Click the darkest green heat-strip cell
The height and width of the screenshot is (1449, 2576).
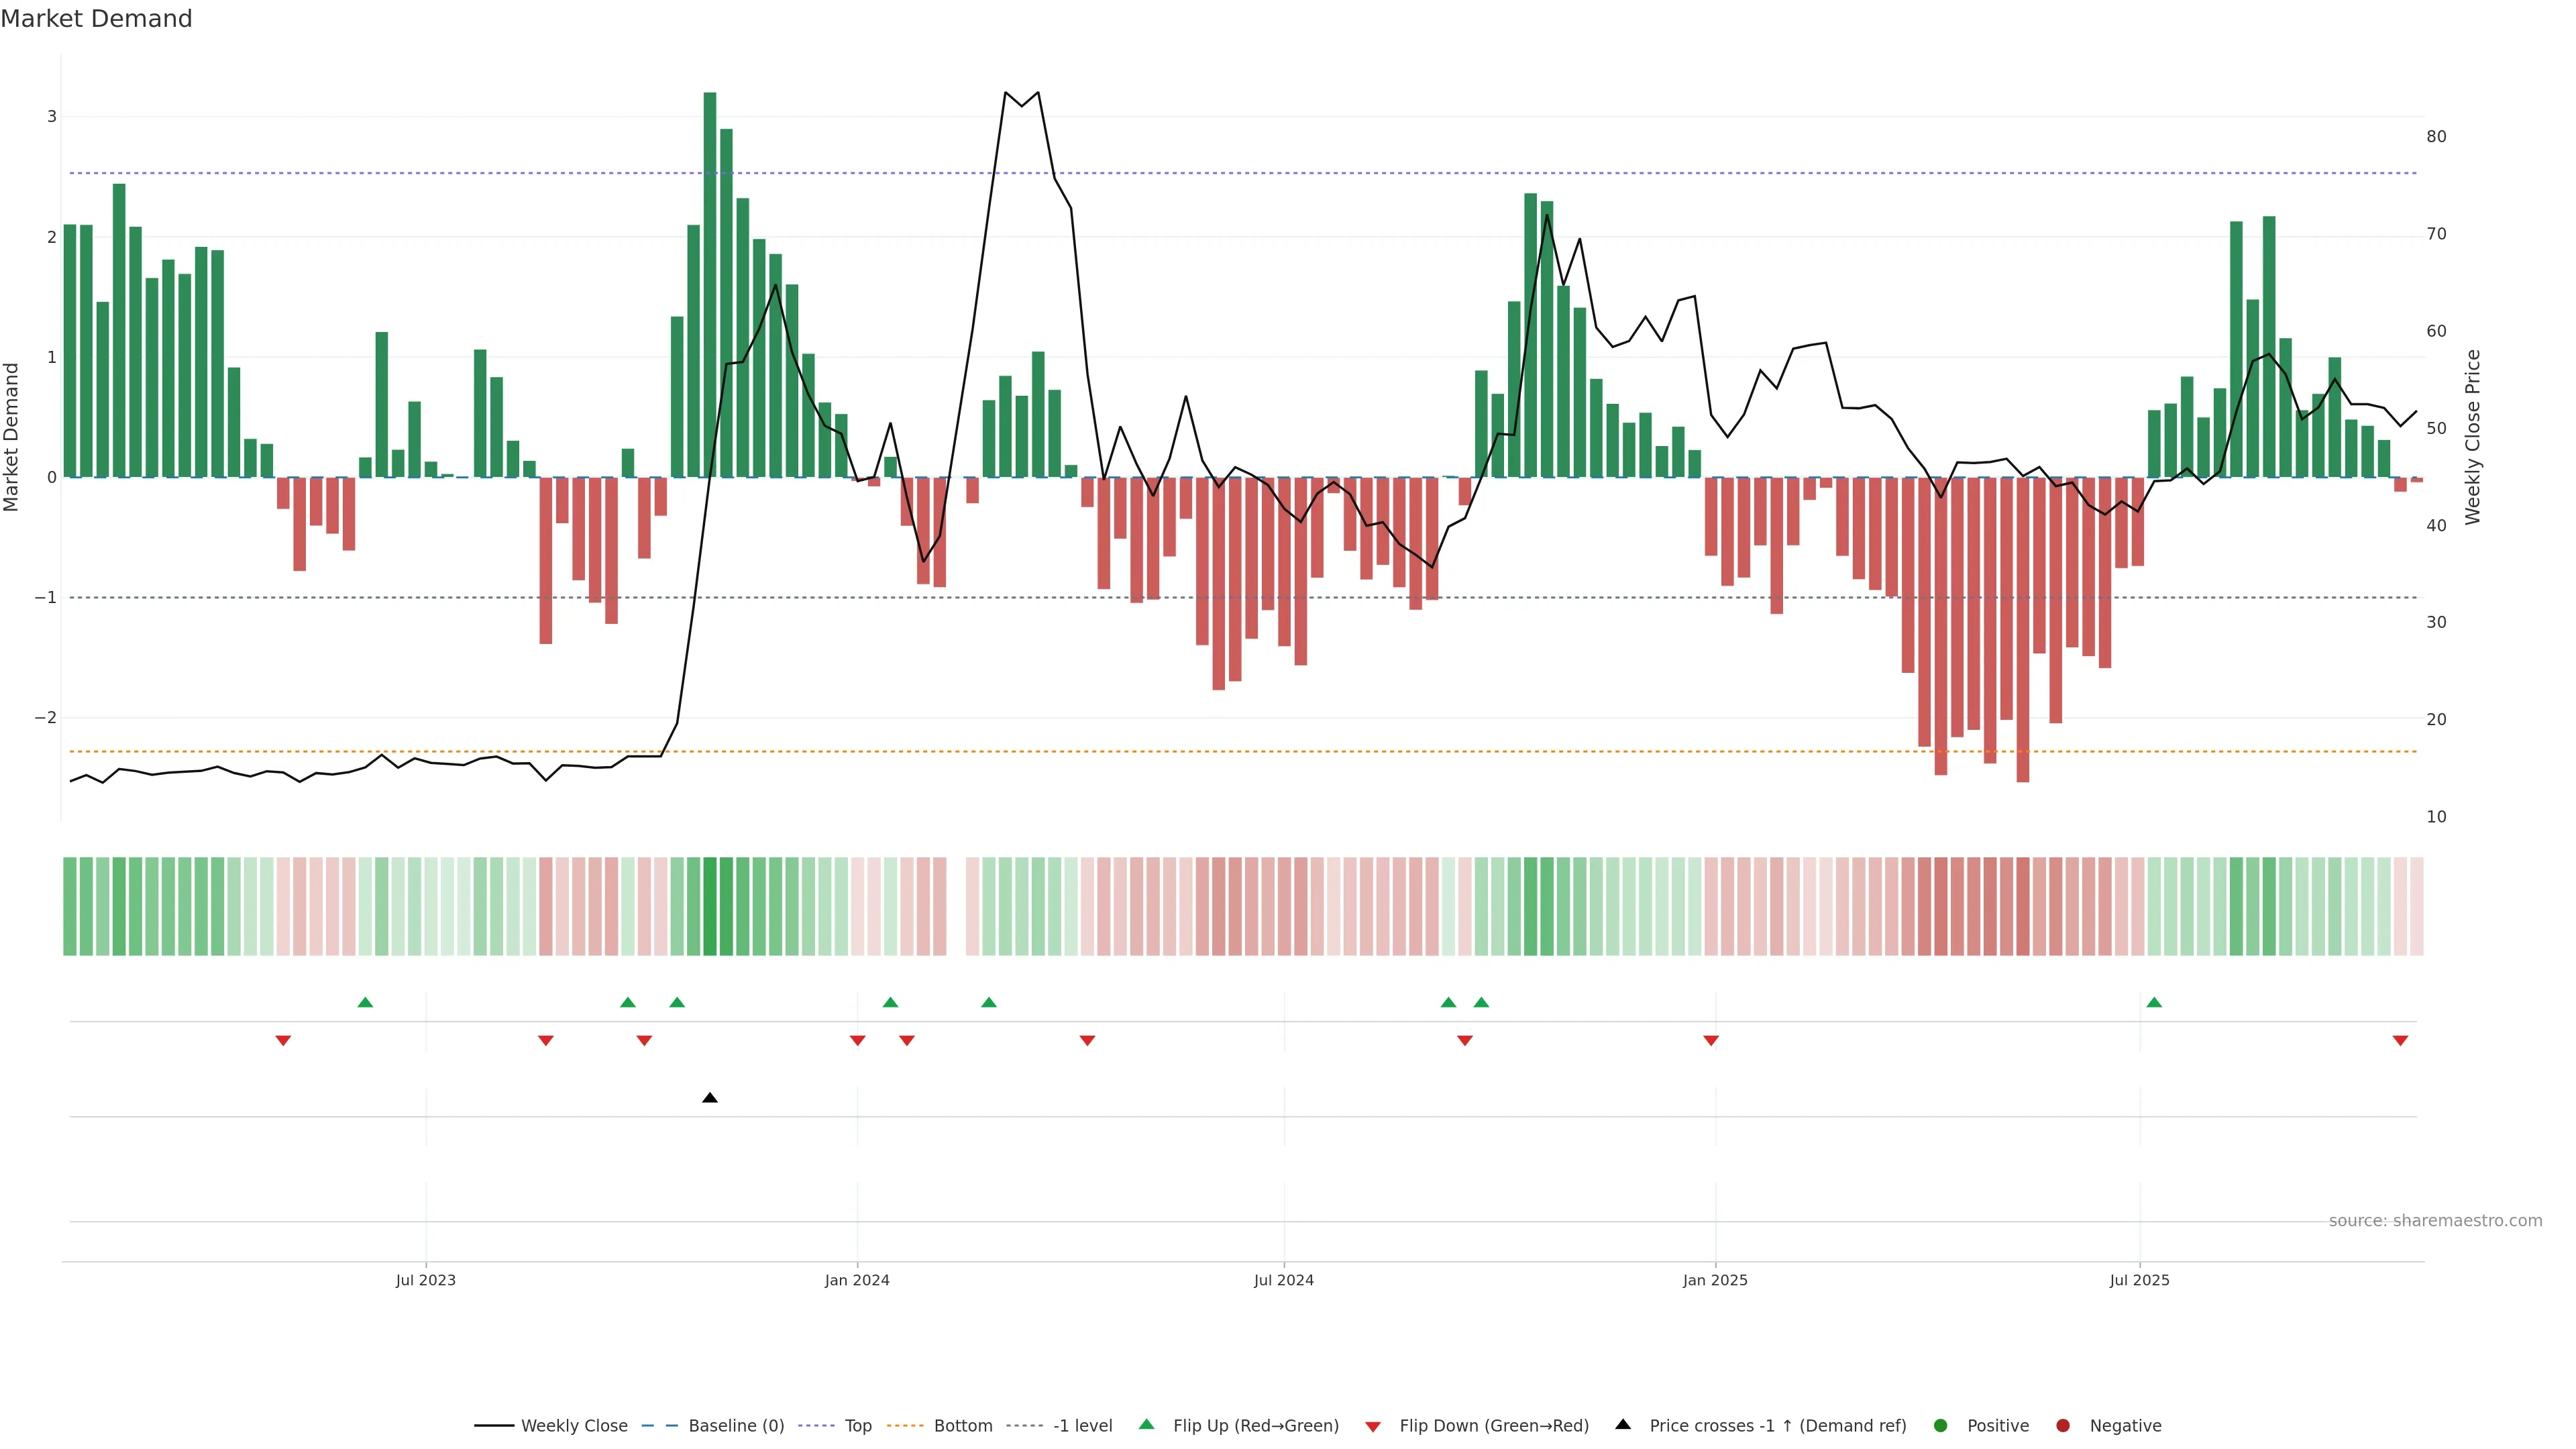tap(710, 906)
